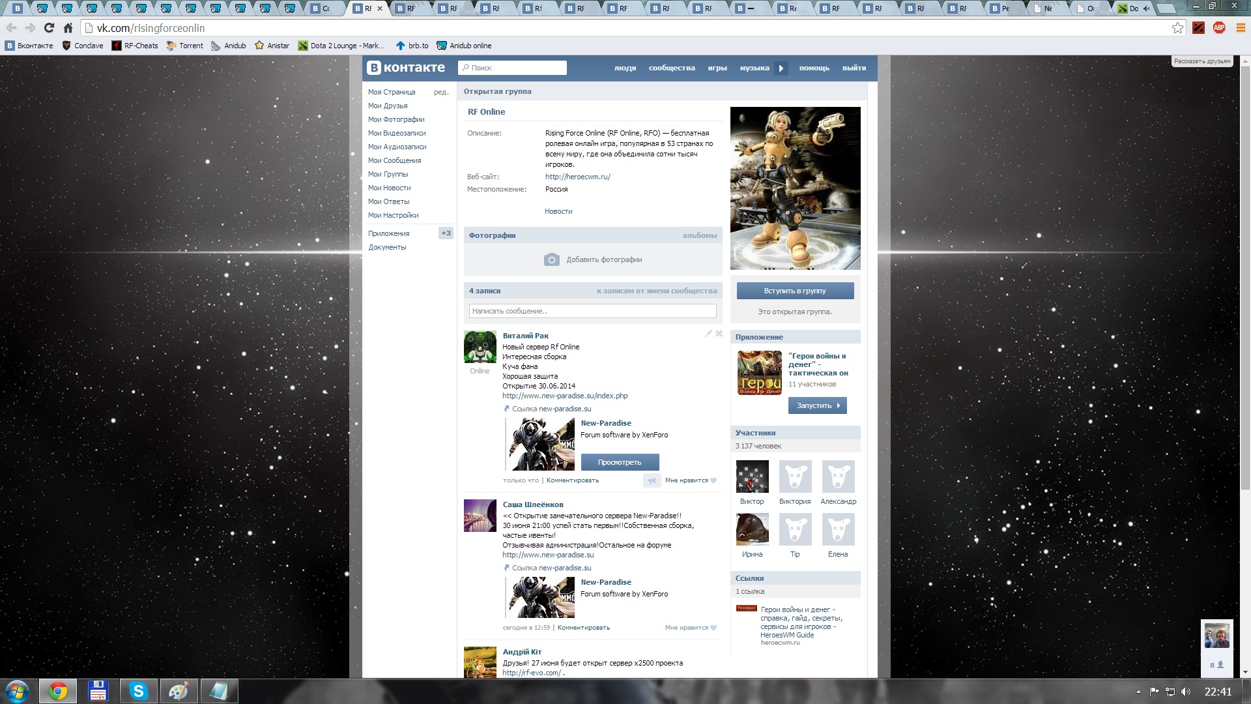This screenshot has height=704, width=1251.
Task: Click Вступить в группу button
Action: coord(795,291)
